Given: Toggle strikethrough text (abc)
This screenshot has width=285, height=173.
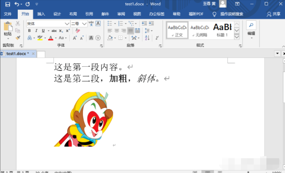Looking at the screenshot, I should coord(54,31).
